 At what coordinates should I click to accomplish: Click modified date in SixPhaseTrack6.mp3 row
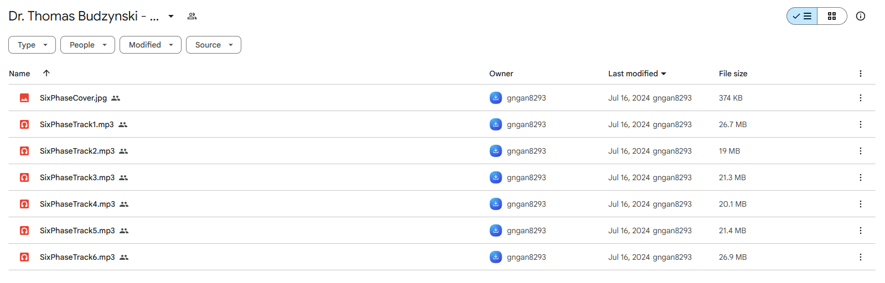pyautogui.click(x=629, y=257)
